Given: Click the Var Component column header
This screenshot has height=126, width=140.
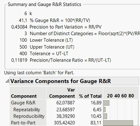Looking at the screenshot, I should [62, 93].
